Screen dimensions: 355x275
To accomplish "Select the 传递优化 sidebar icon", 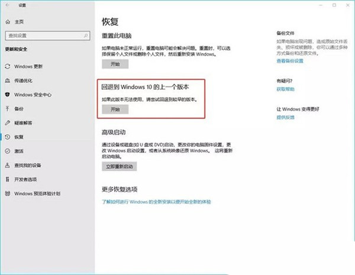I will (x=7, y=80).
